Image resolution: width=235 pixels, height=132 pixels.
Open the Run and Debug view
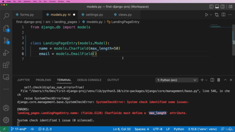tap(6, 53)
